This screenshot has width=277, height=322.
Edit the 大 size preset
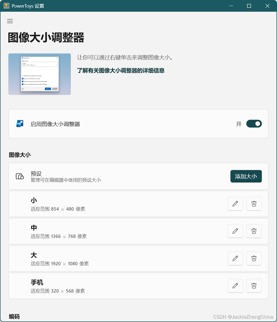(x=235, y=258)
